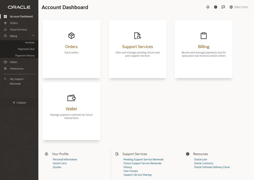Open the User Groups link
This screenshot has height=180, width=254.
[x=131, y=171]
